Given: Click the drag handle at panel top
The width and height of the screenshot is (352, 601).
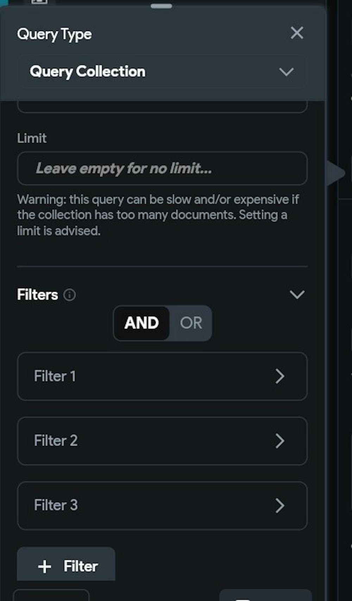Looking at the screenshot, I should [x=161, y=6].
